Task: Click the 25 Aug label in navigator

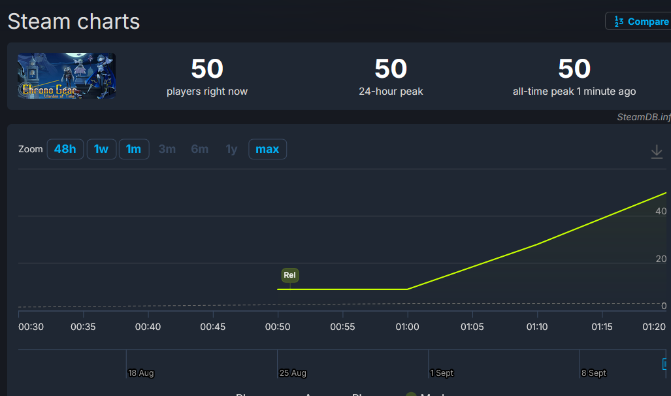Action: [x=293, y=373]
